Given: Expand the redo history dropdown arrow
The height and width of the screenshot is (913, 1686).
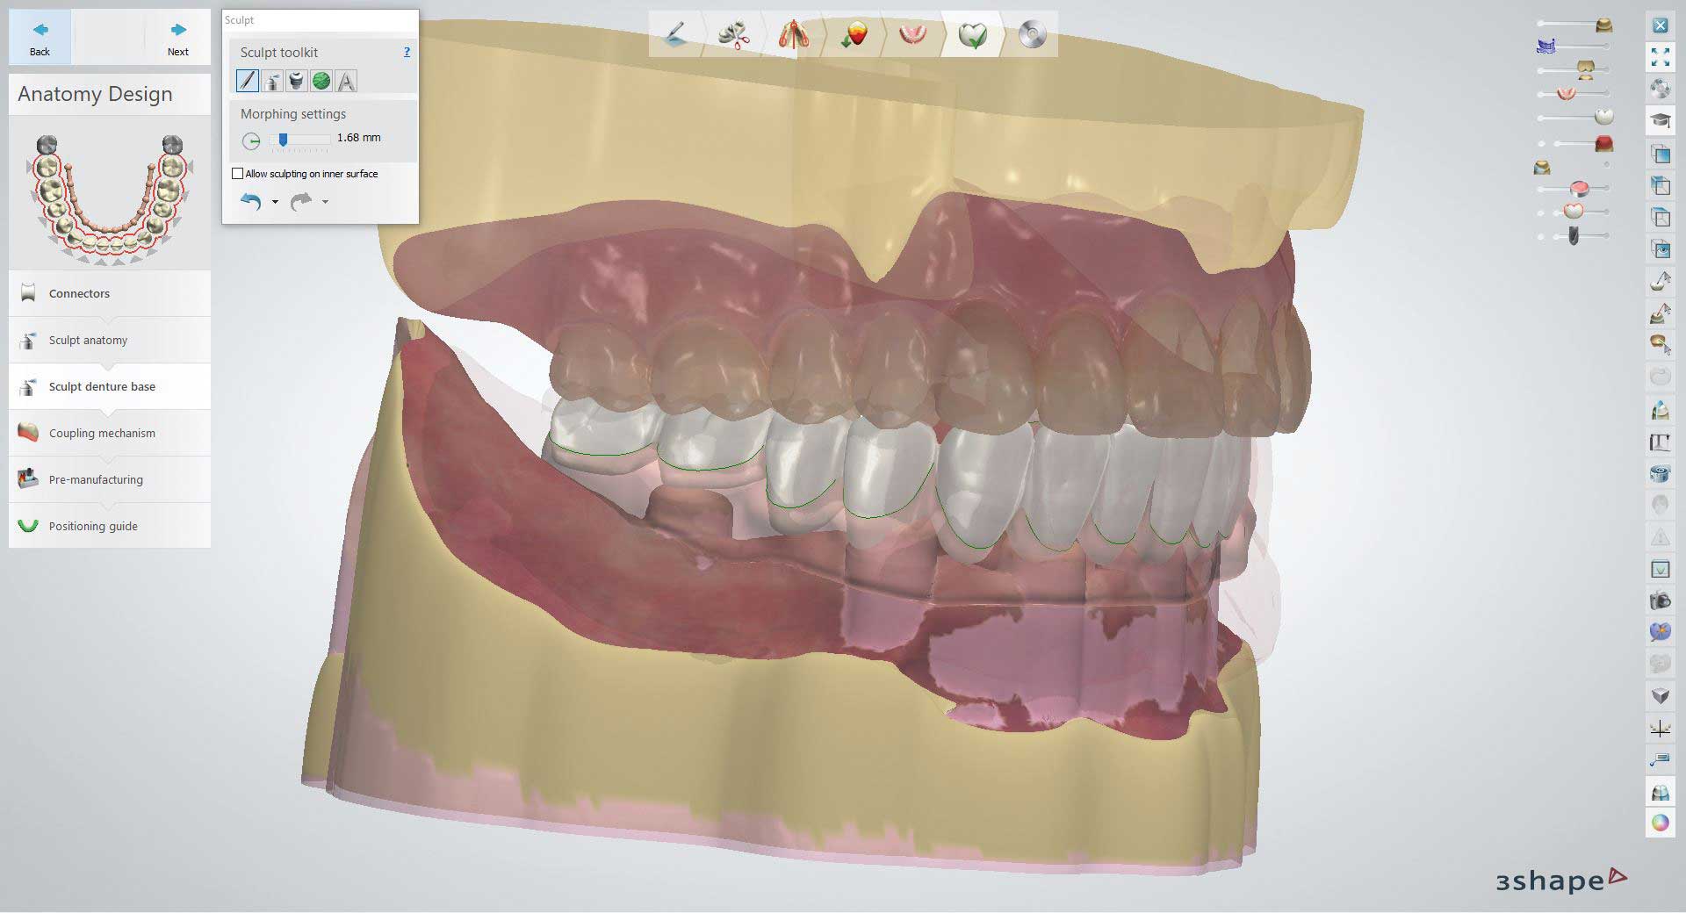Looking at the screenshot, I should [325, 203].
